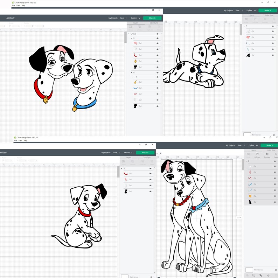
Task: Toggle visibility of red collar layer, bottom-left window
Action: tap(150, 174)
